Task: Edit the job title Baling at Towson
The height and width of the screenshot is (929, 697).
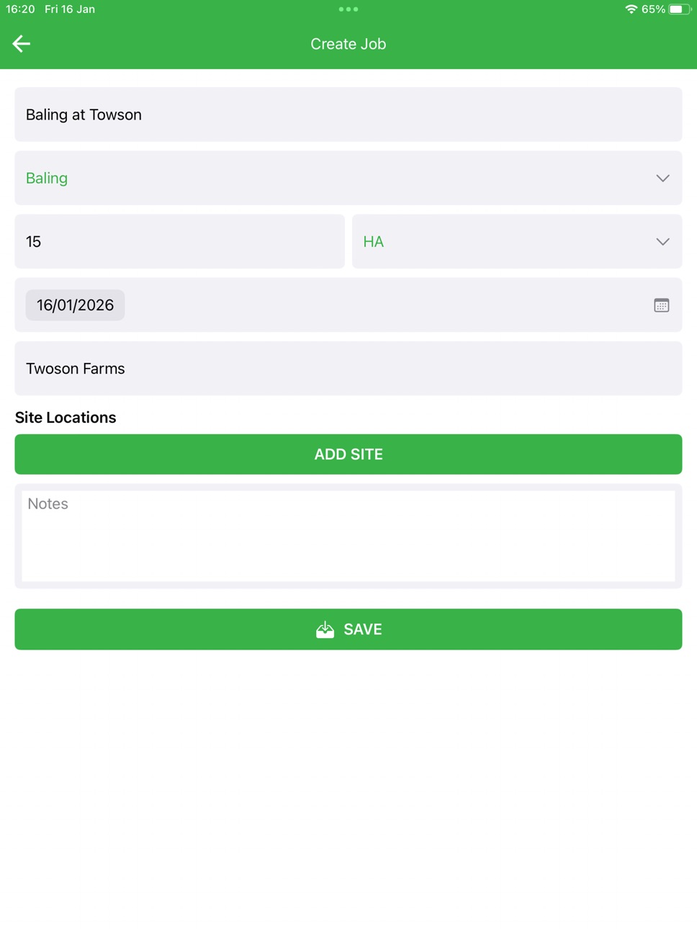Action: pyautogui.click(x=348, y=115)
